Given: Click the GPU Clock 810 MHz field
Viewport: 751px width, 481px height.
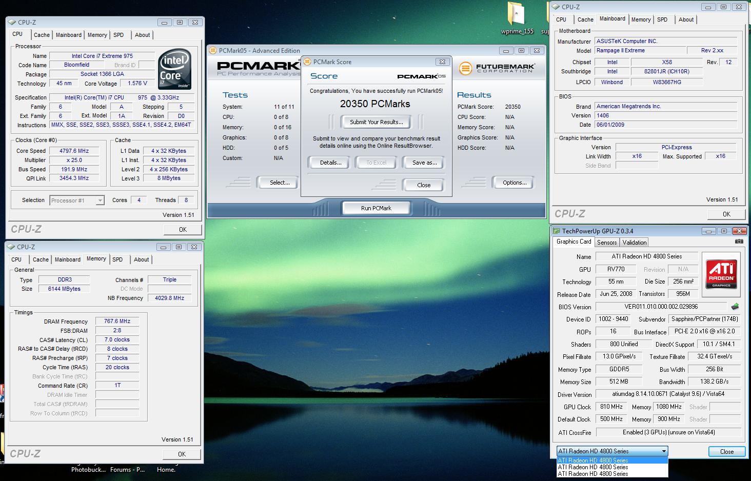Looking at the screenshot, I should click(611, 407).
